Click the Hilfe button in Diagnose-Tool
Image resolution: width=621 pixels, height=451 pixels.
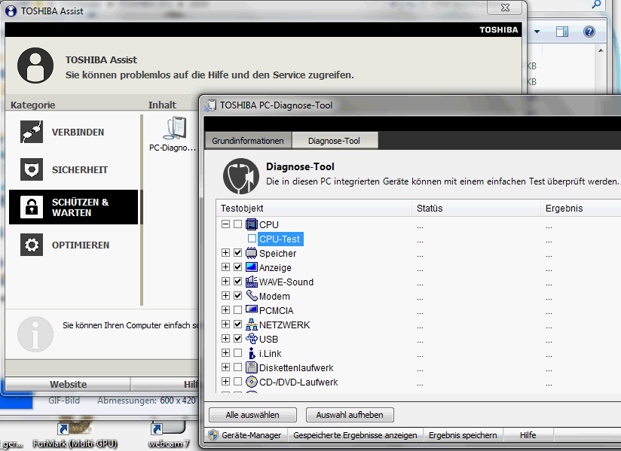point(528,435)
